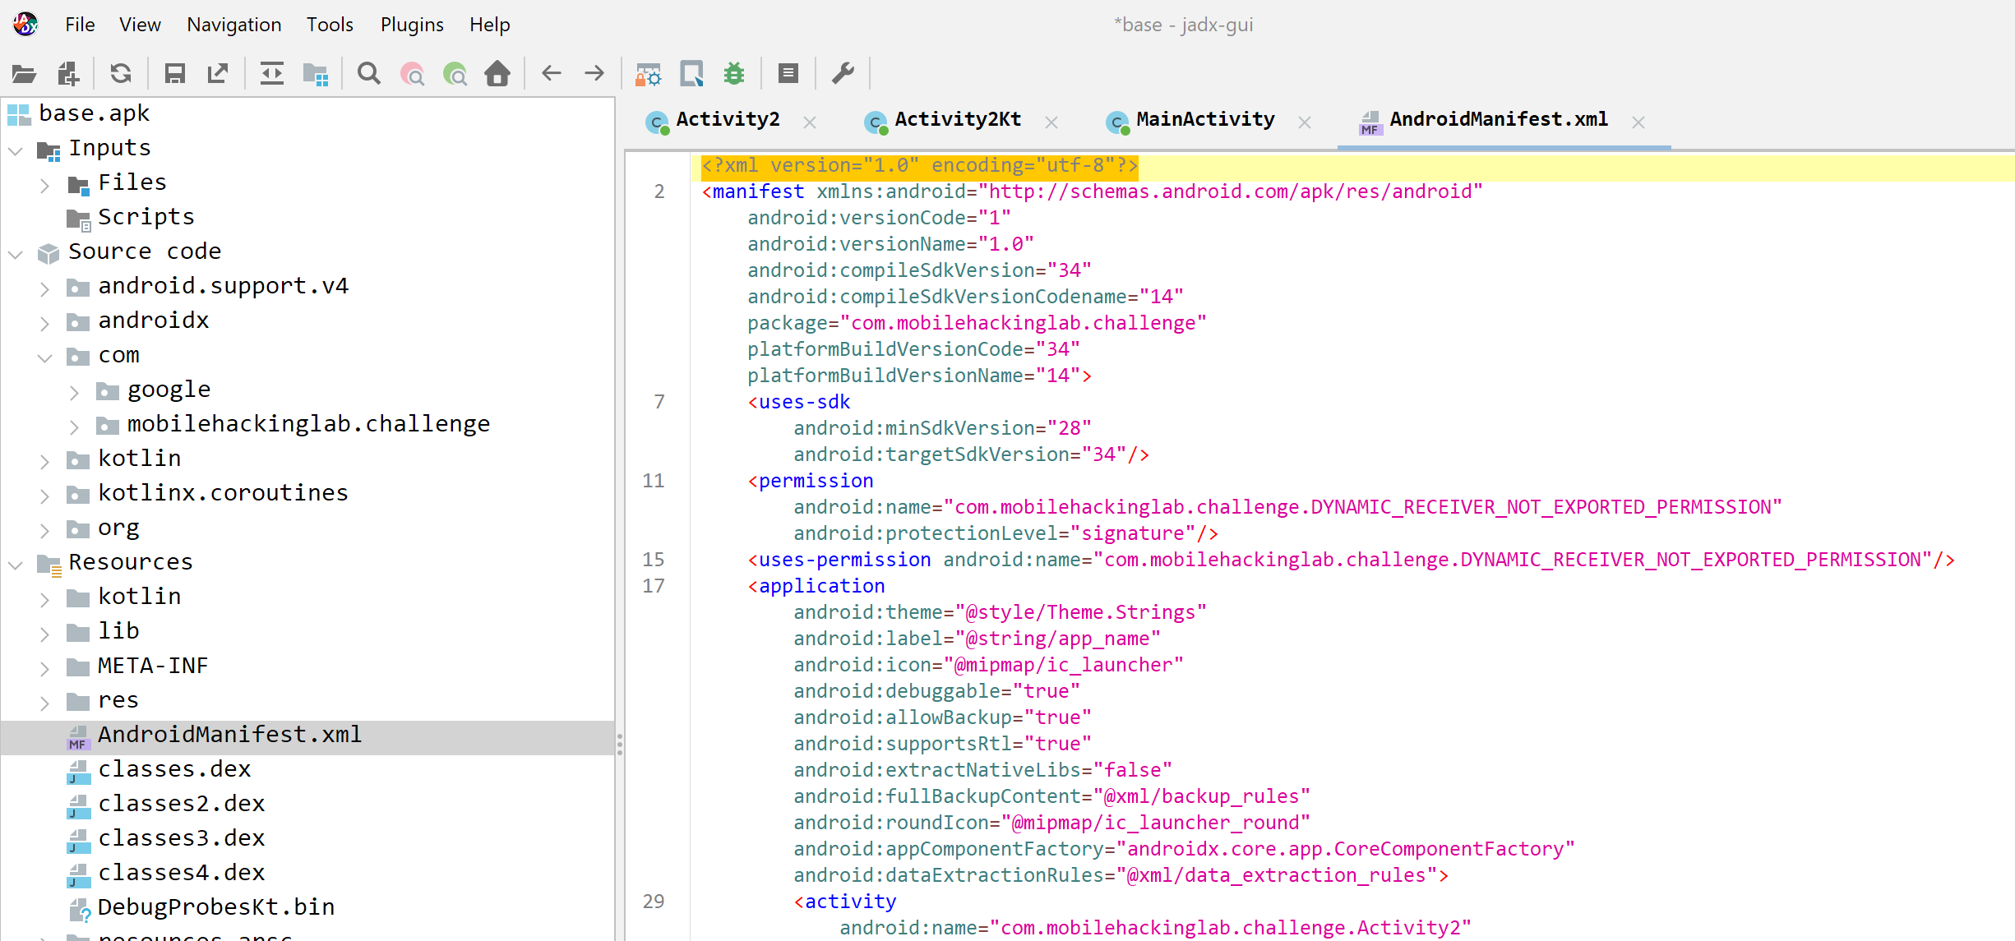The image size is (2015, 941).
Task: Switch to the Activity2 tab
Action: 728,120
